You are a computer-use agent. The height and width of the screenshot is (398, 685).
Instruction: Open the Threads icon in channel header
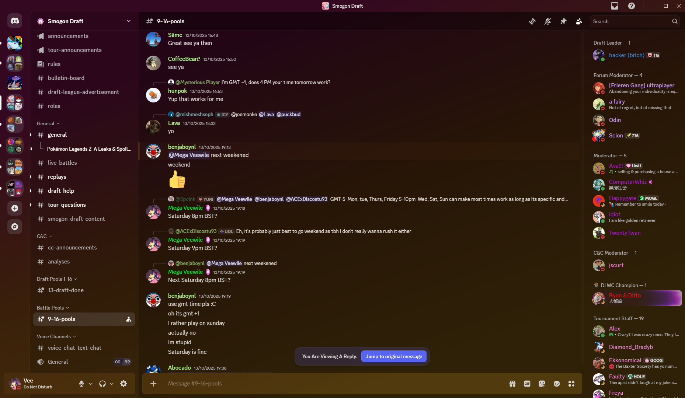click(532, 21)
